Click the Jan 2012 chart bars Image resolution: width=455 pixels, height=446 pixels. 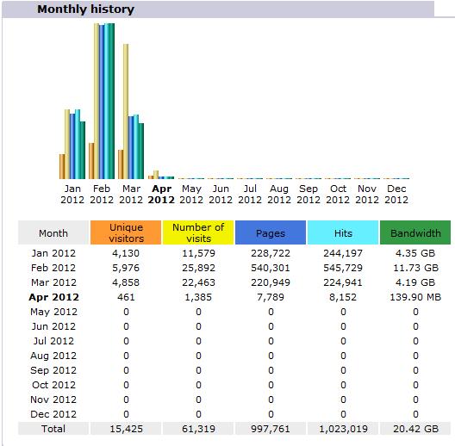72,144
